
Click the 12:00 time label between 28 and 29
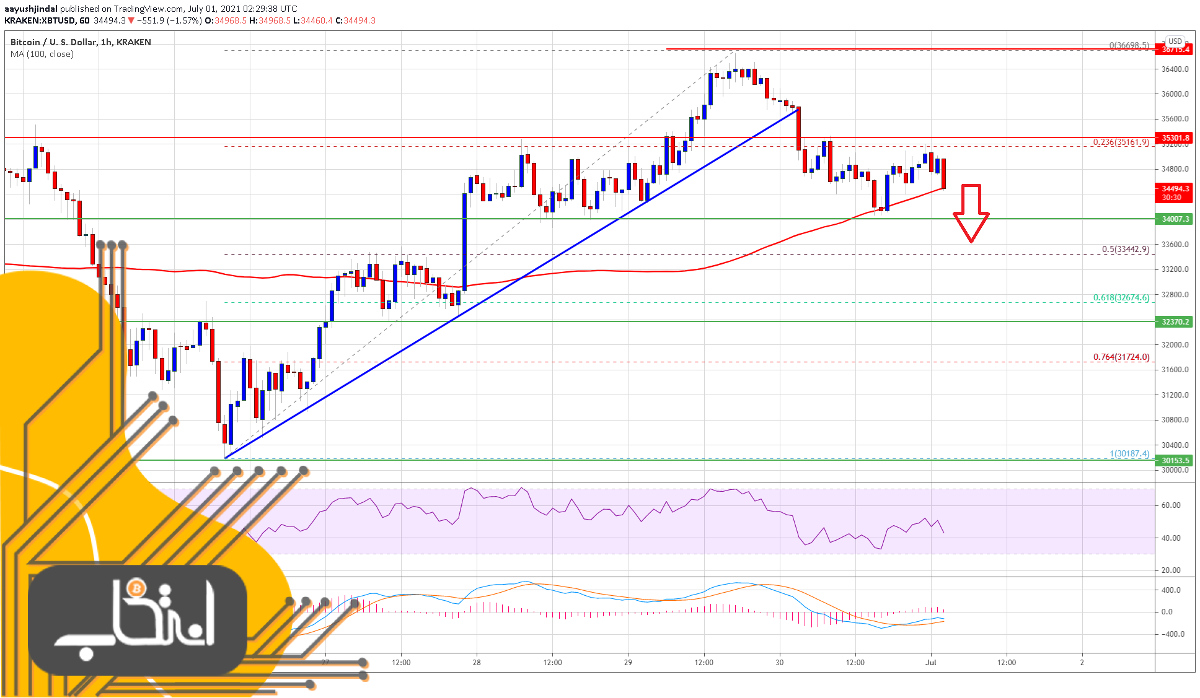point(553,663)
